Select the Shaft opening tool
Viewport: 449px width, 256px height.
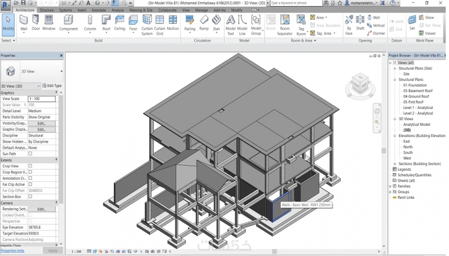(x=360, y=23)
